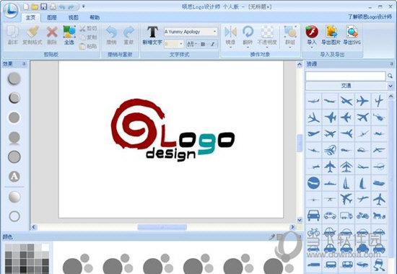Open the 交通 category dropdown

click(x=391, y=86)
